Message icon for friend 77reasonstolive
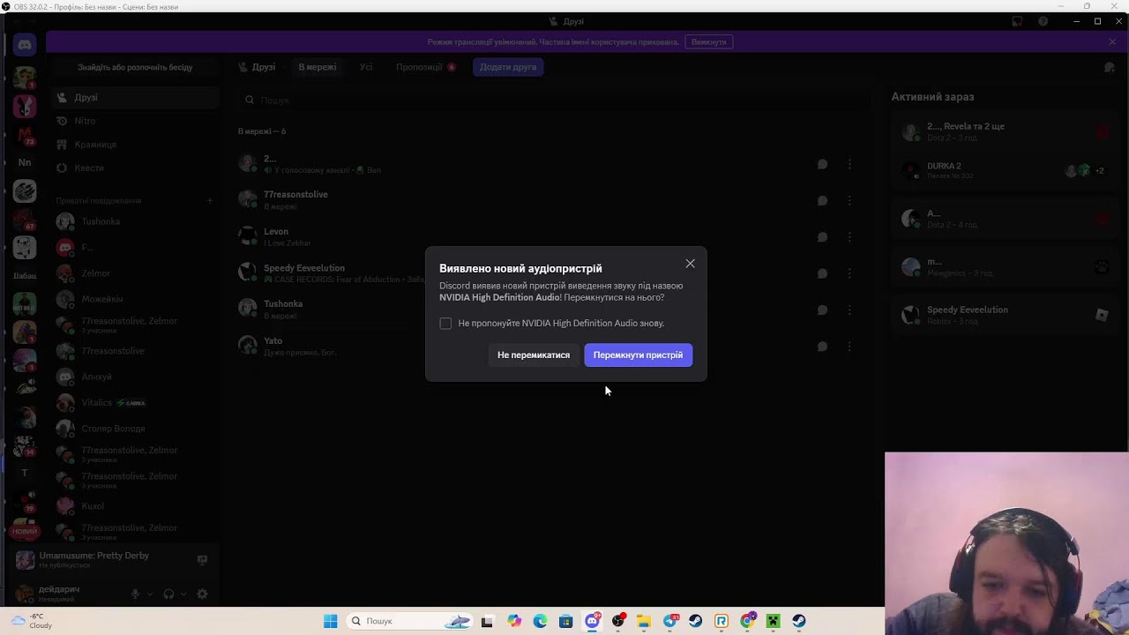 (822, 200)
